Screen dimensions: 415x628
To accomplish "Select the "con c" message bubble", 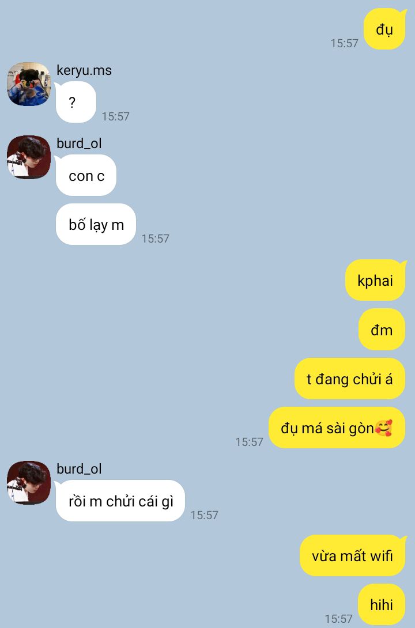I will pyautogui.click(x=86, y=175).
